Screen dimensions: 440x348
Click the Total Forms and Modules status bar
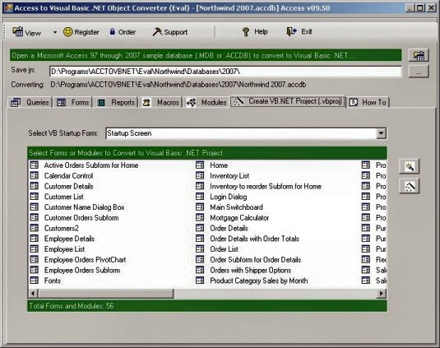(x=207, y=306)
